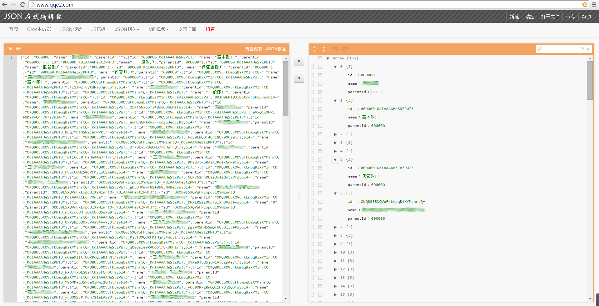Open the JSON相关 dropdown menu
The image size is (599, 306).
[127, 29]
